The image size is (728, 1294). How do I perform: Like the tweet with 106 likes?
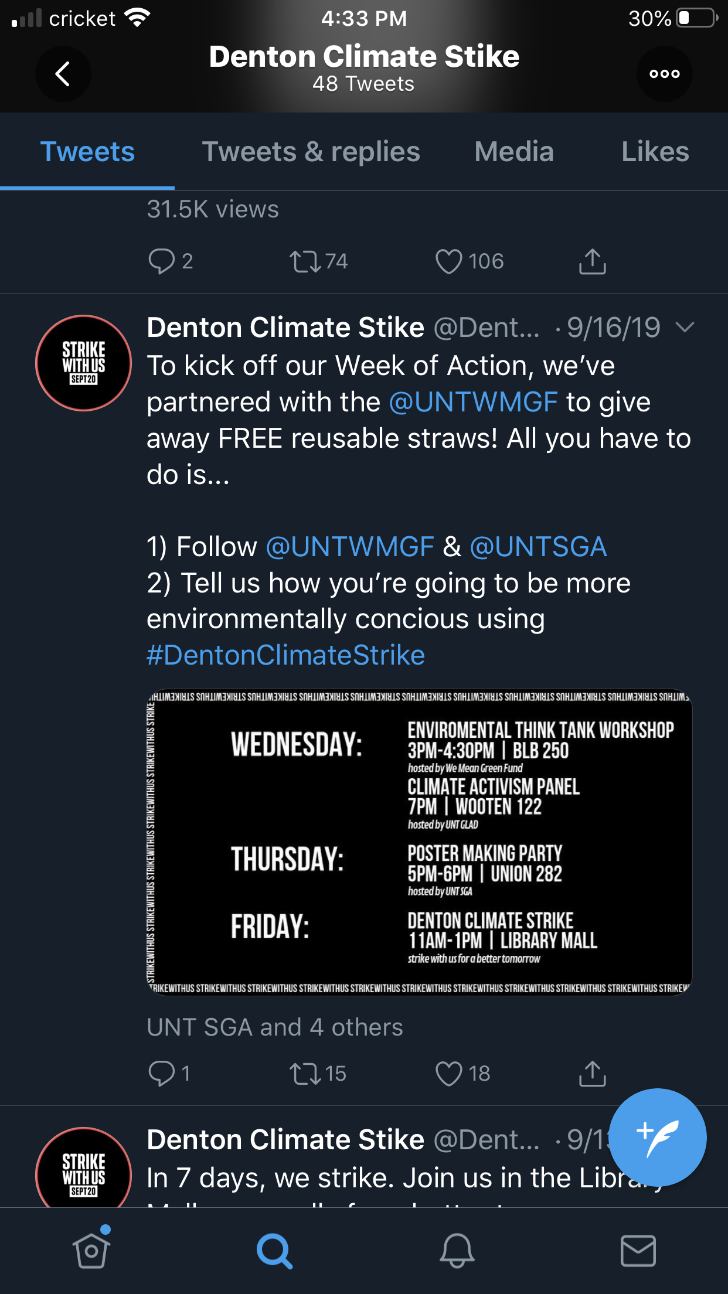(x=449, y=261)
